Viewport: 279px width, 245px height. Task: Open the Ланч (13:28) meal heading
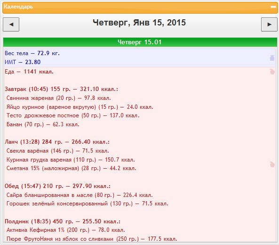(57, 142)
